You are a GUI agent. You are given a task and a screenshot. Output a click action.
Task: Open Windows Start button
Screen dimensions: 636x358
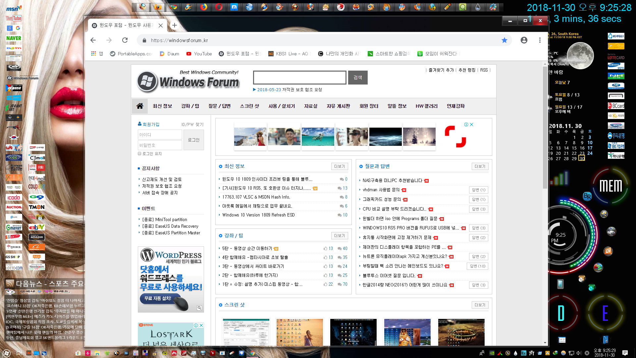[7, 353]
